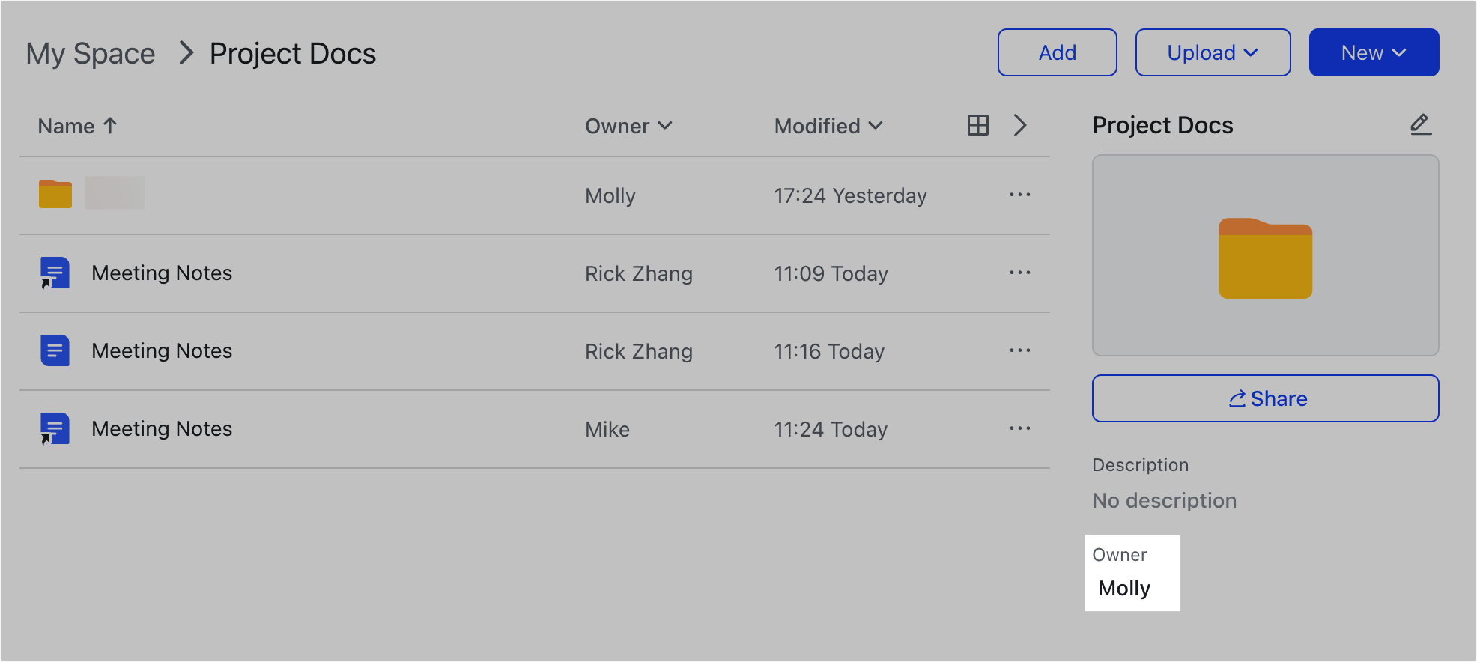Click the shortcut doc icon for Mike's Meeting Notes

pos(55,428)
